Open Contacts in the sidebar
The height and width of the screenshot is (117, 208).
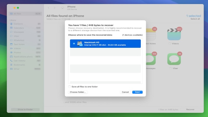pos(25,24)
